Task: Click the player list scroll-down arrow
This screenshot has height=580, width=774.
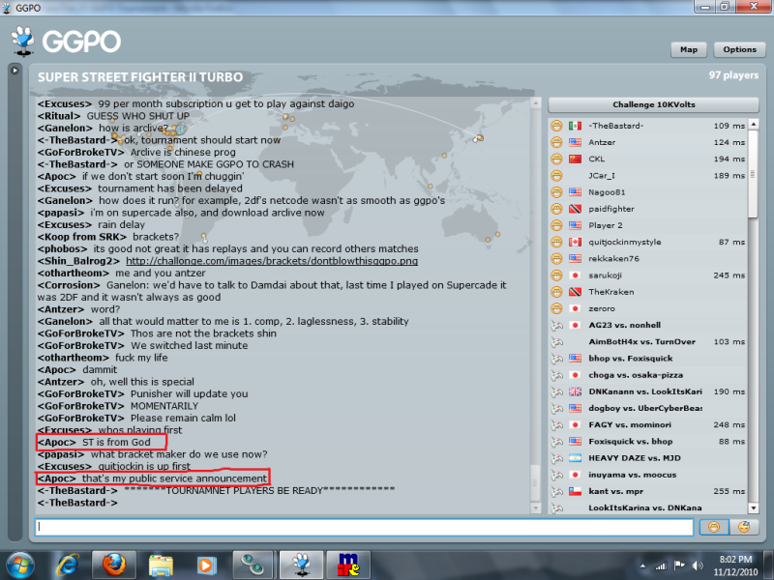Action: (x=754, y=508)
